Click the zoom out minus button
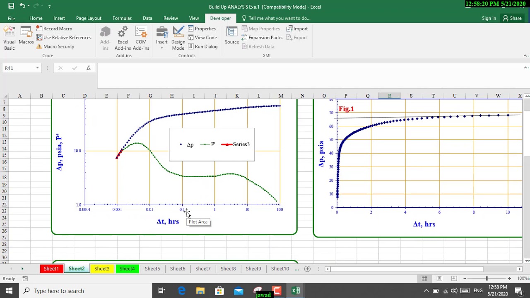 click(x=465, y=279)
